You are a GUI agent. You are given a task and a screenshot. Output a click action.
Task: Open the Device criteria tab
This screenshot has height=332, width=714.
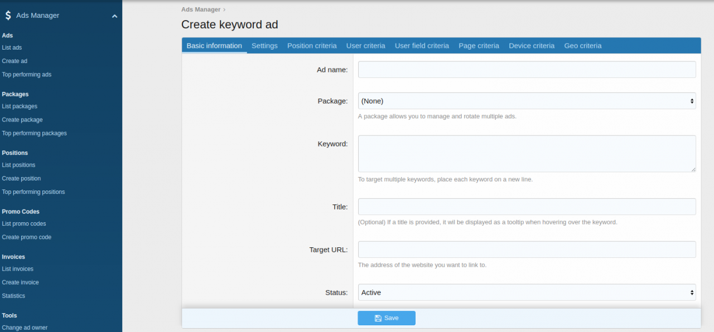[x=531, y=46]
